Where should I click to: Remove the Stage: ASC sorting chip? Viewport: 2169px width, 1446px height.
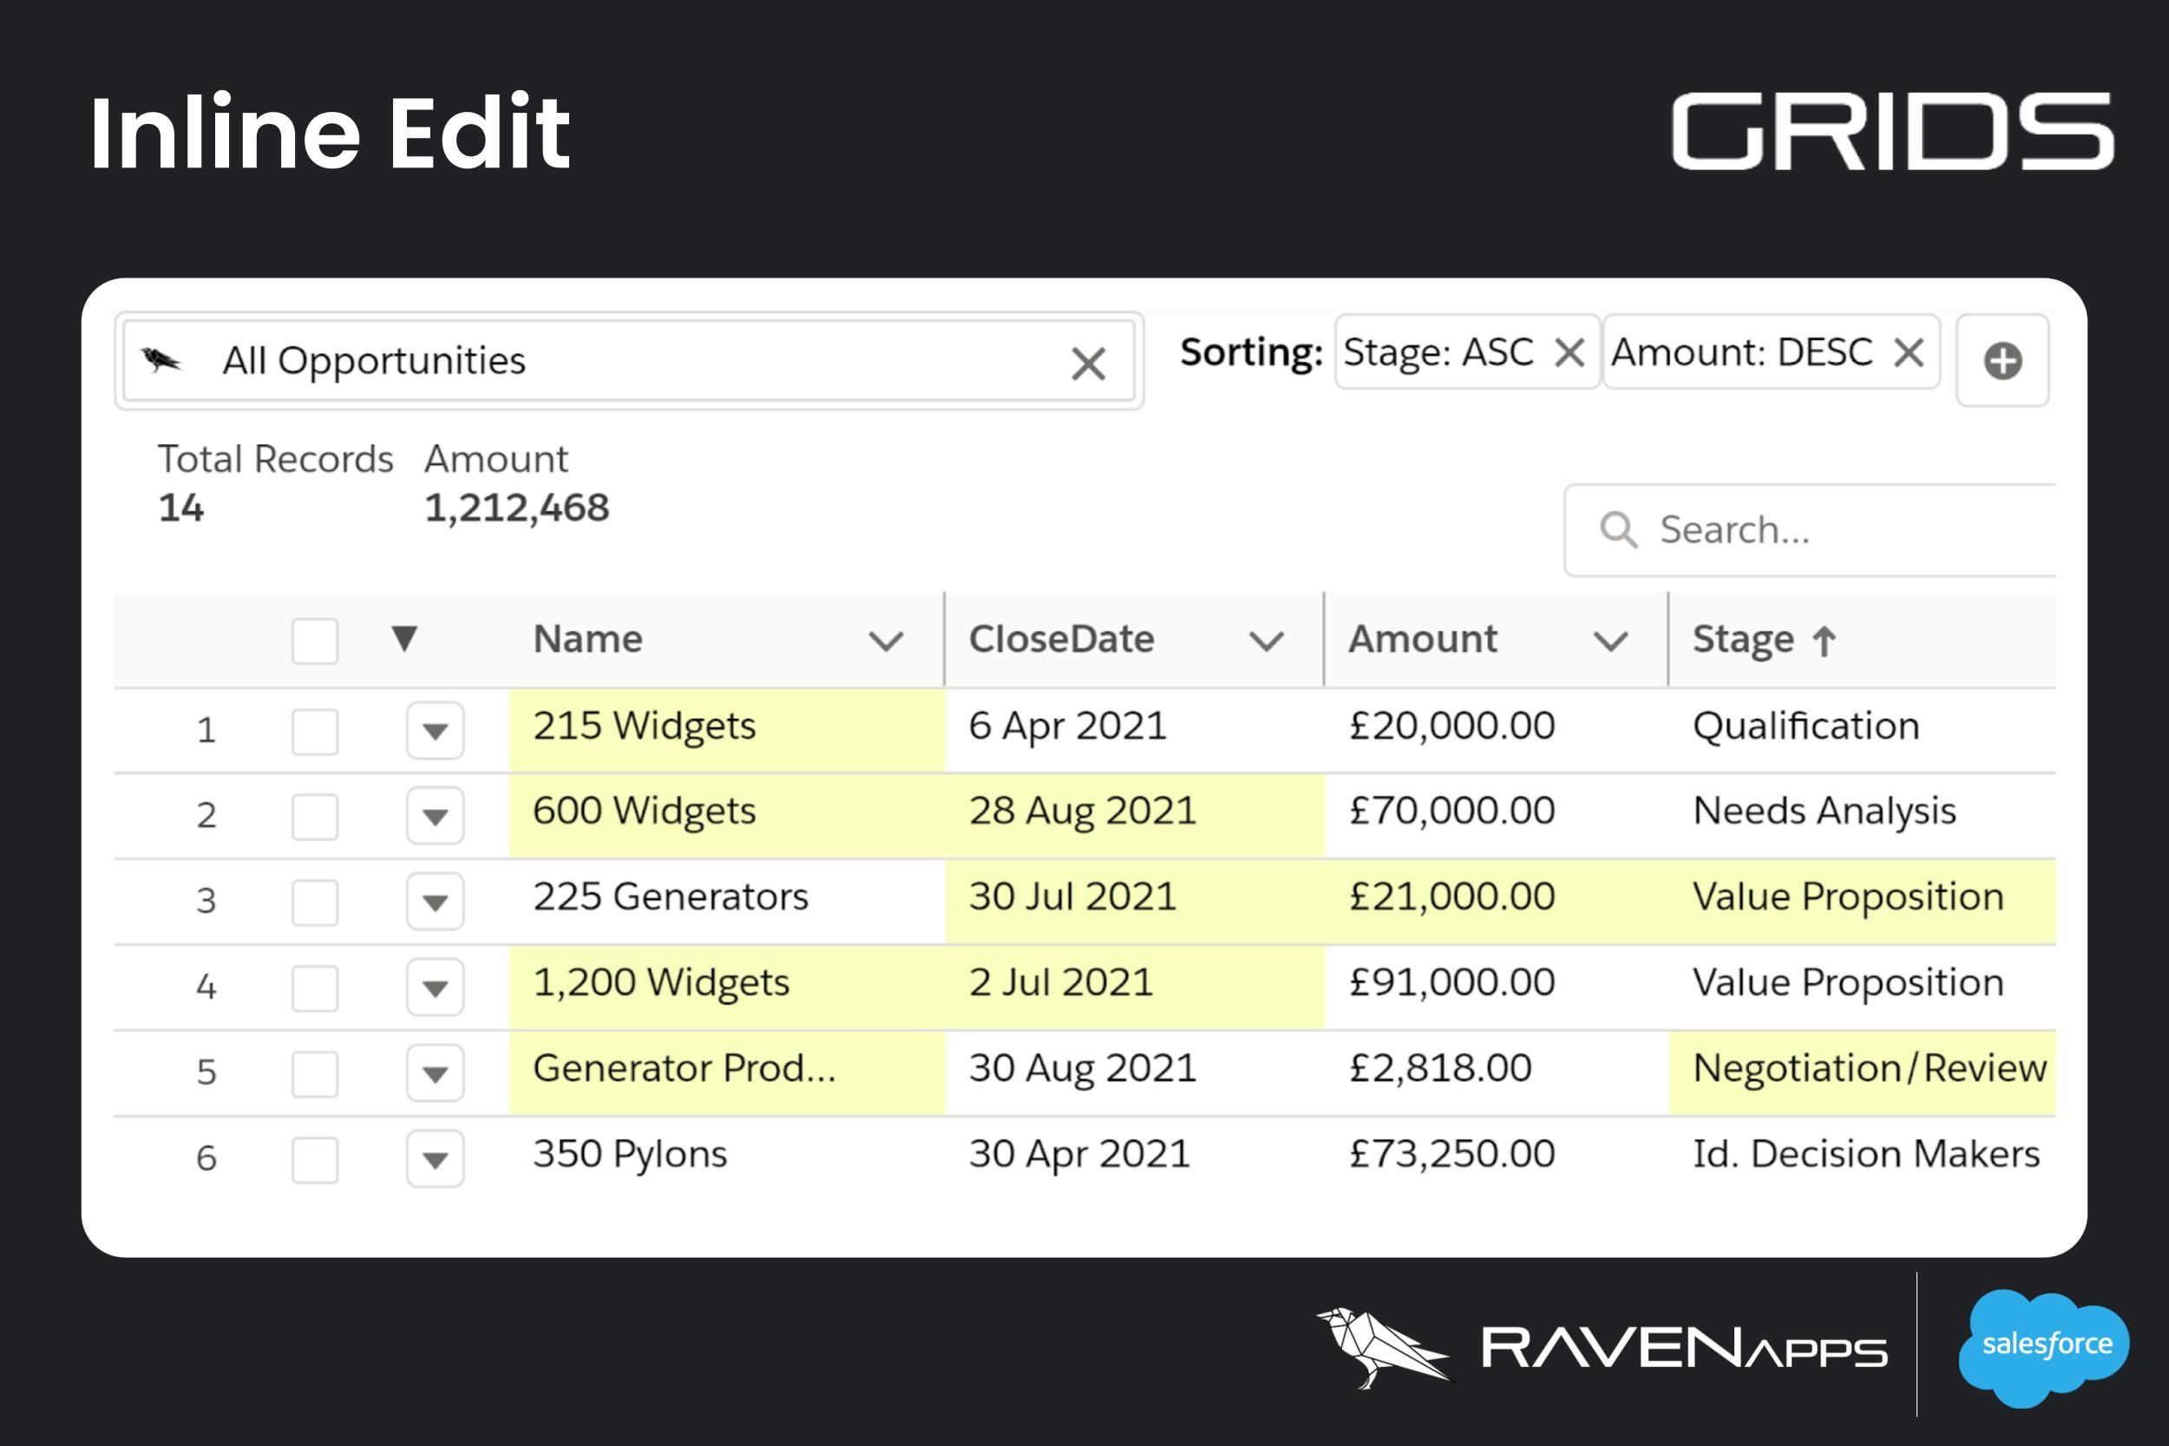pos(1570,352)
